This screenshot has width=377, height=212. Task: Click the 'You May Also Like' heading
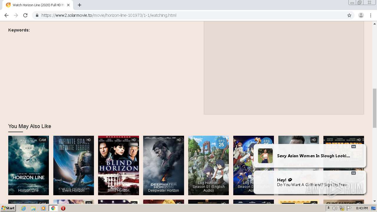point(30,126)
